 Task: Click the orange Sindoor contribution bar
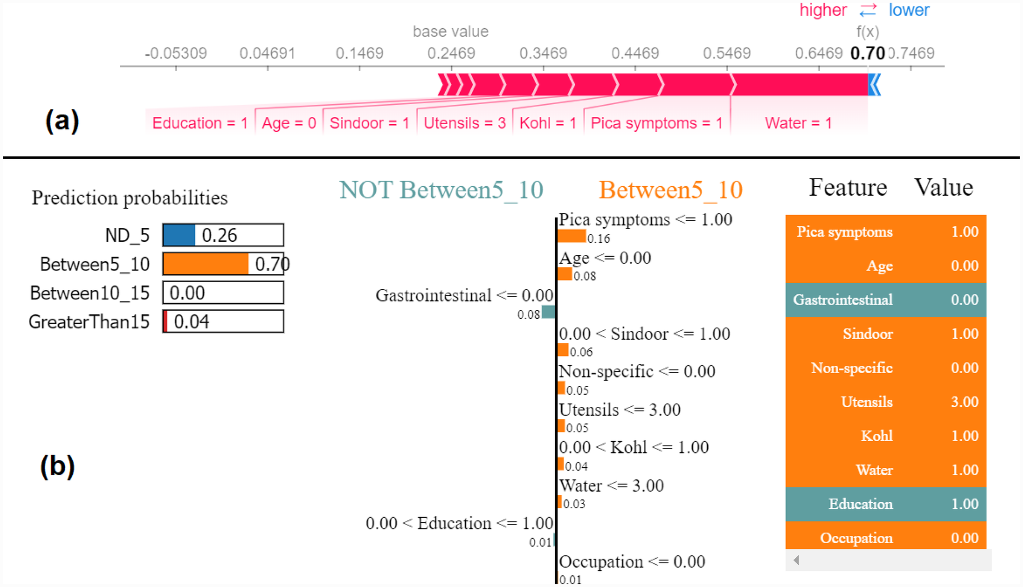563,350
